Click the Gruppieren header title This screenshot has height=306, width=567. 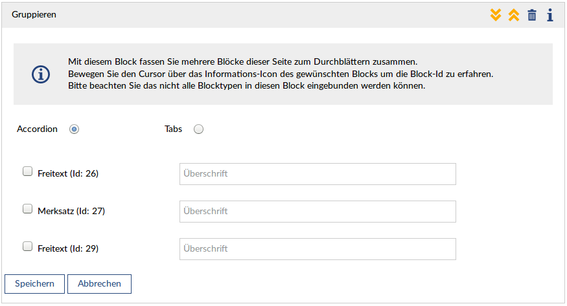[34, 14]
